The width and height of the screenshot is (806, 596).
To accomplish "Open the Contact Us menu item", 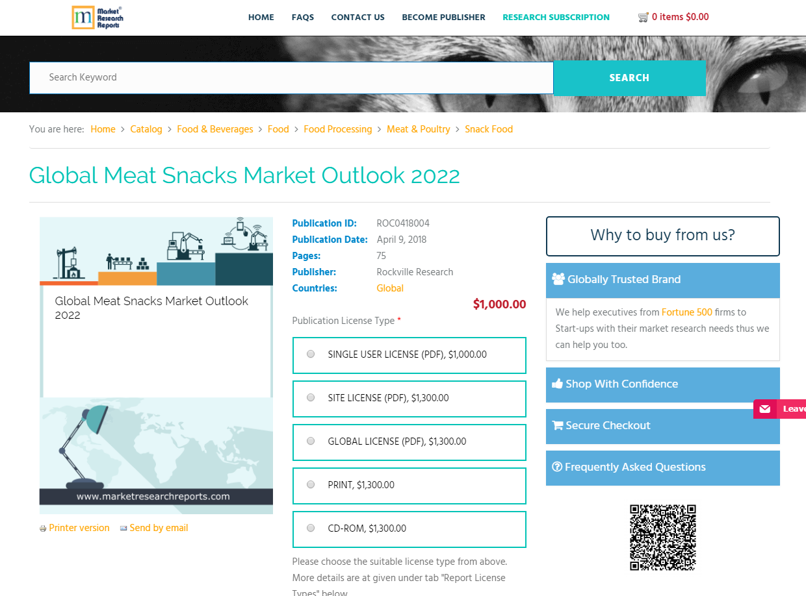I will (x=358, y=18).
